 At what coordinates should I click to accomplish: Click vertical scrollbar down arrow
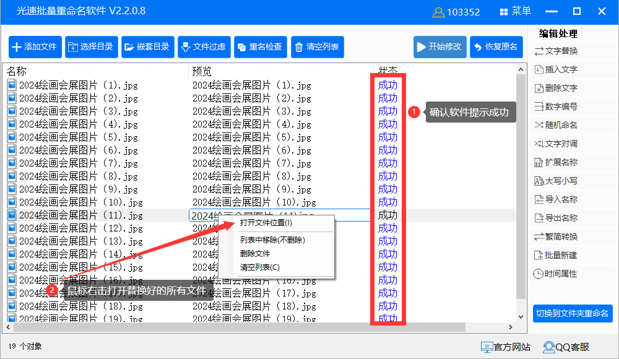coord(521,317)
